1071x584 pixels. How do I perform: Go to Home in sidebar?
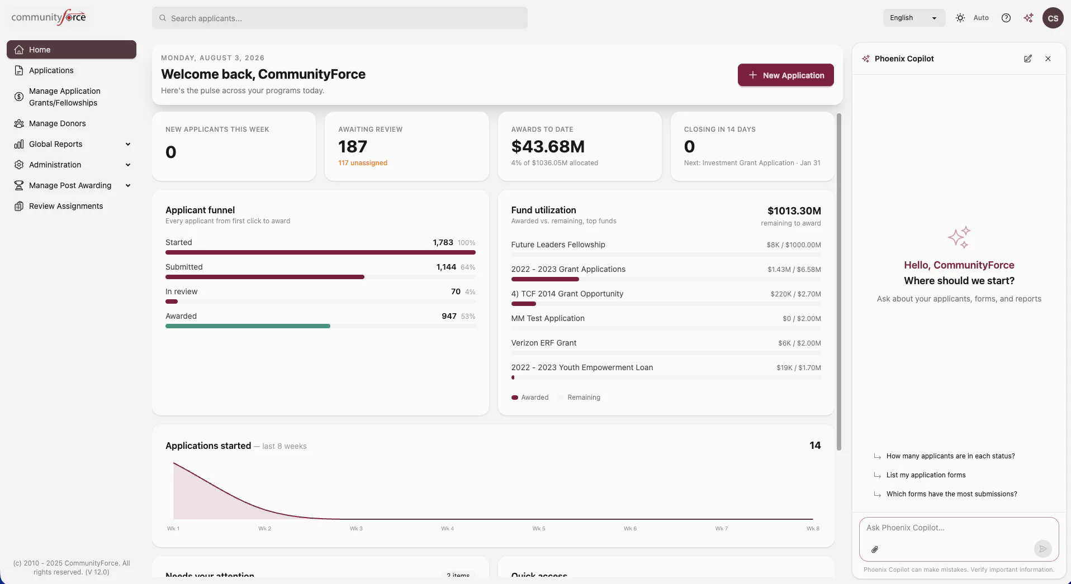pos(72,50)
